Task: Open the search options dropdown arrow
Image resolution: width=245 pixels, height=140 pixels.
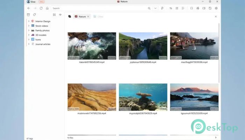Action: [x=155, y=8]
